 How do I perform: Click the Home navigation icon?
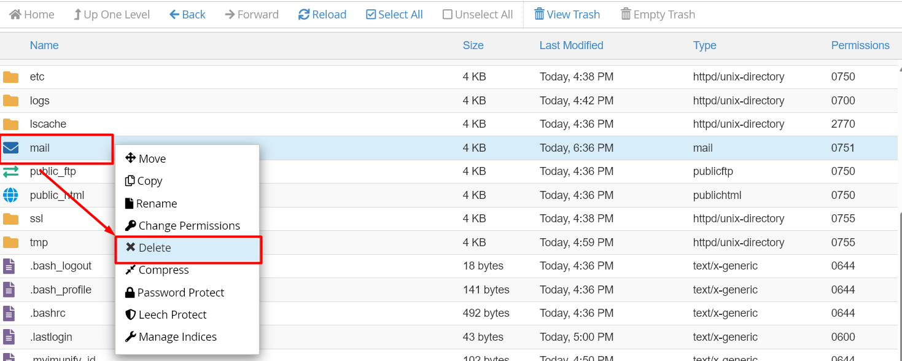(x=15, y=14)
